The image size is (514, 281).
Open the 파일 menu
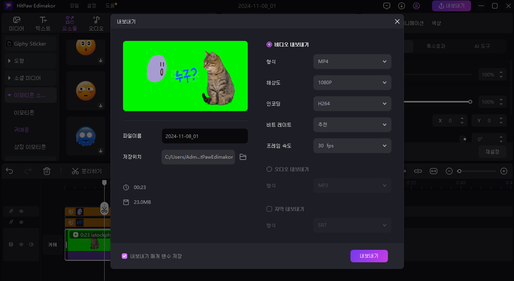point(74,6)
